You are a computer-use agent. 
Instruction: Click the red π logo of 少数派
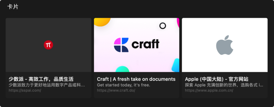[x=48, y=45]
